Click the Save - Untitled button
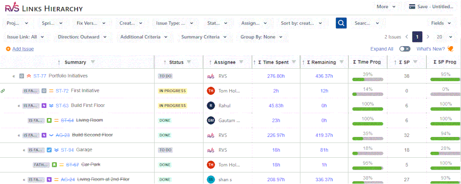461x184 pixels. click(x=431, y=6)
